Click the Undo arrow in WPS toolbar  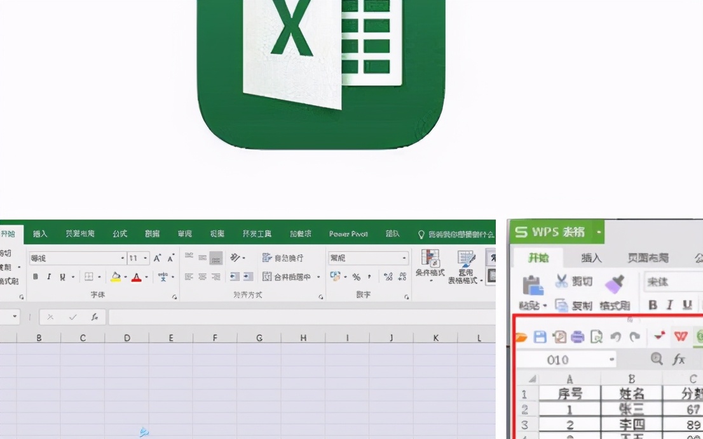pyautogui.click(x=617, y=336)
